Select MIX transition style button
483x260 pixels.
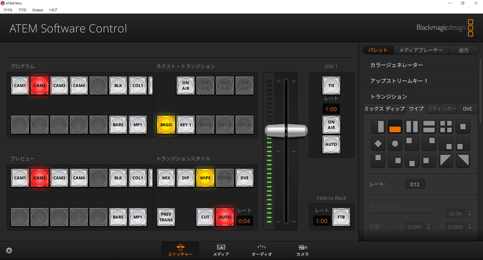[x=165, y=178]
